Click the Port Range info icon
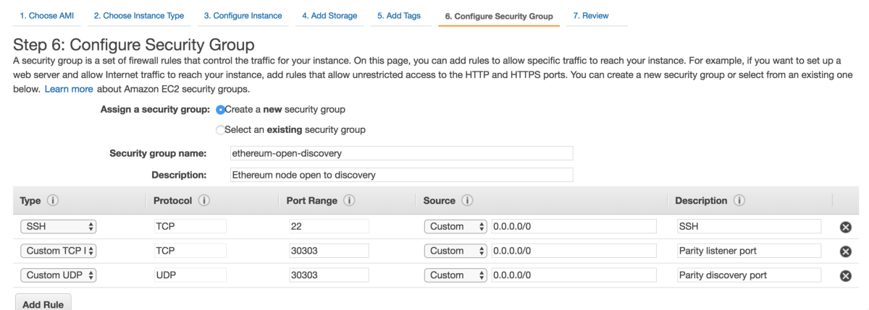Screen dimensions: 869x310 (x=349, y=200)
